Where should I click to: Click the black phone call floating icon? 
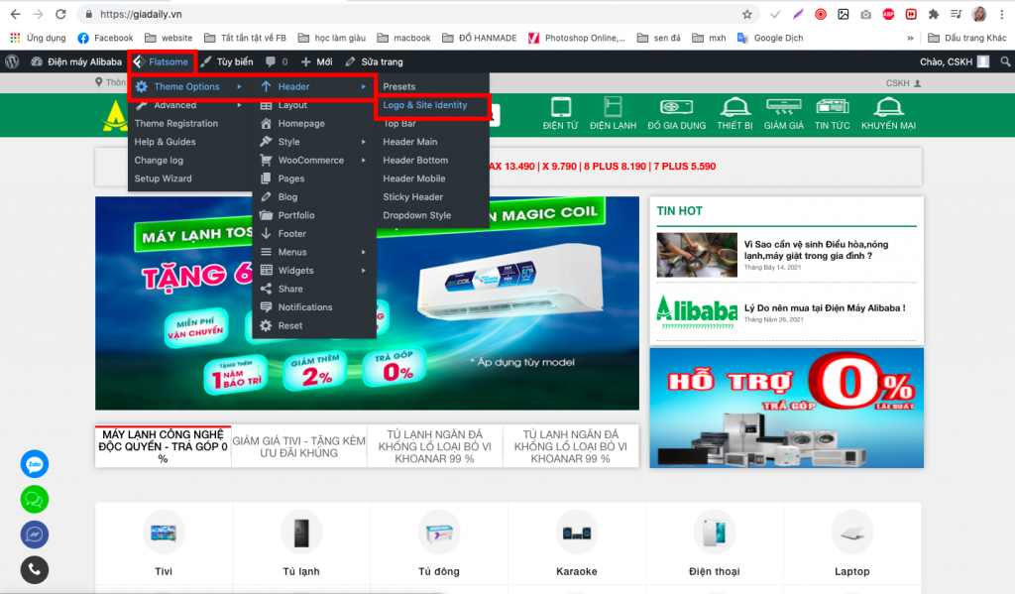pos(35,569)
